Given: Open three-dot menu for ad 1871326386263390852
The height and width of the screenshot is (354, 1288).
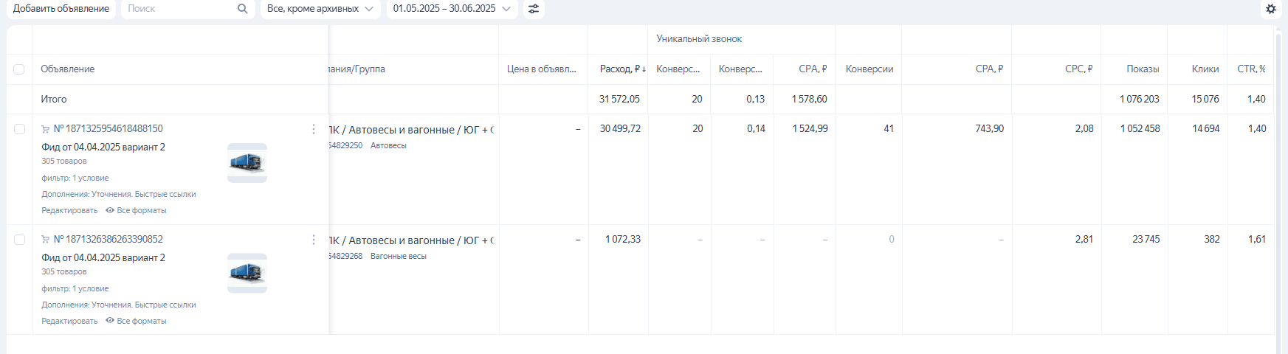Looking at the screenshot, I should tap(314, 240).
